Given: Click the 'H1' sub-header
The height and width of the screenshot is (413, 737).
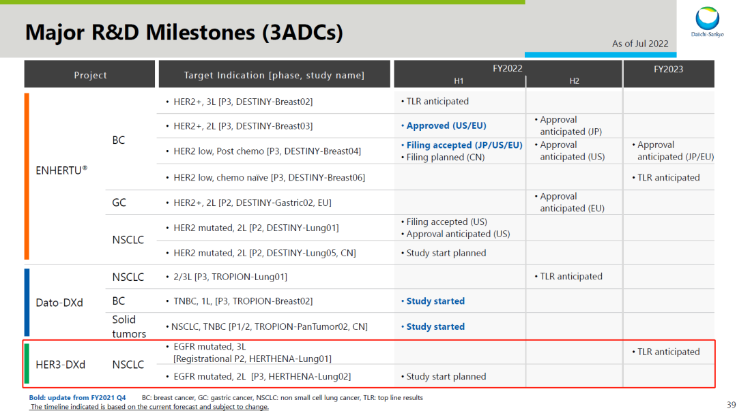Looking at the screenshot, I should tap(459, 80).
